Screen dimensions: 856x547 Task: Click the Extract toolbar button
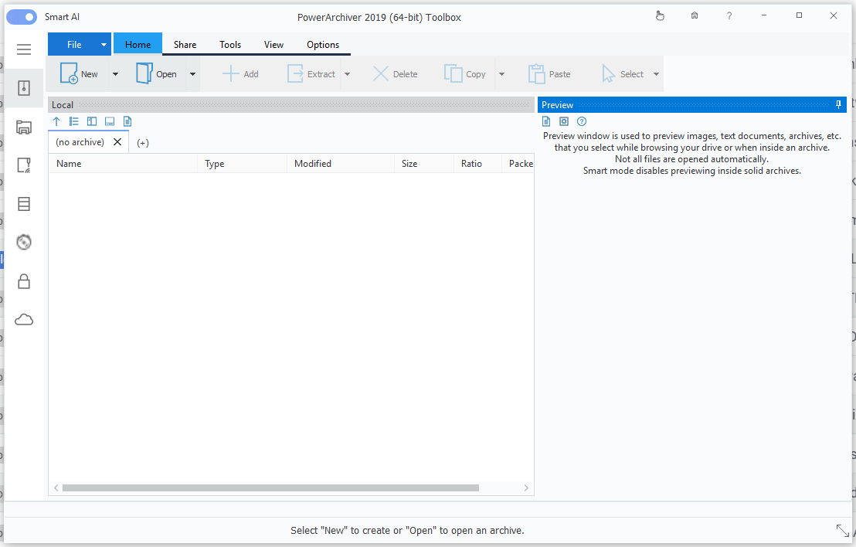311,73
